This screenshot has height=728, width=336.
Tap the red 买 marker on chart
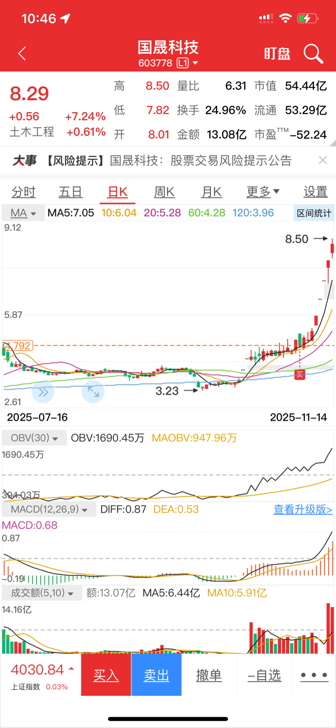tap(300, 374)
